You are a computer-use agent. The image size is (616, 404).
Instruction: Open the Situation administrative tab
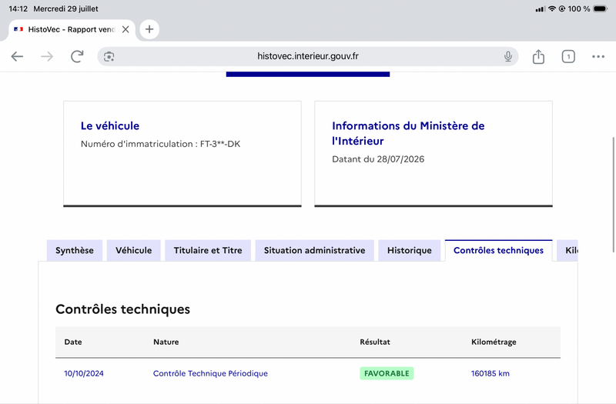(314, 251)
